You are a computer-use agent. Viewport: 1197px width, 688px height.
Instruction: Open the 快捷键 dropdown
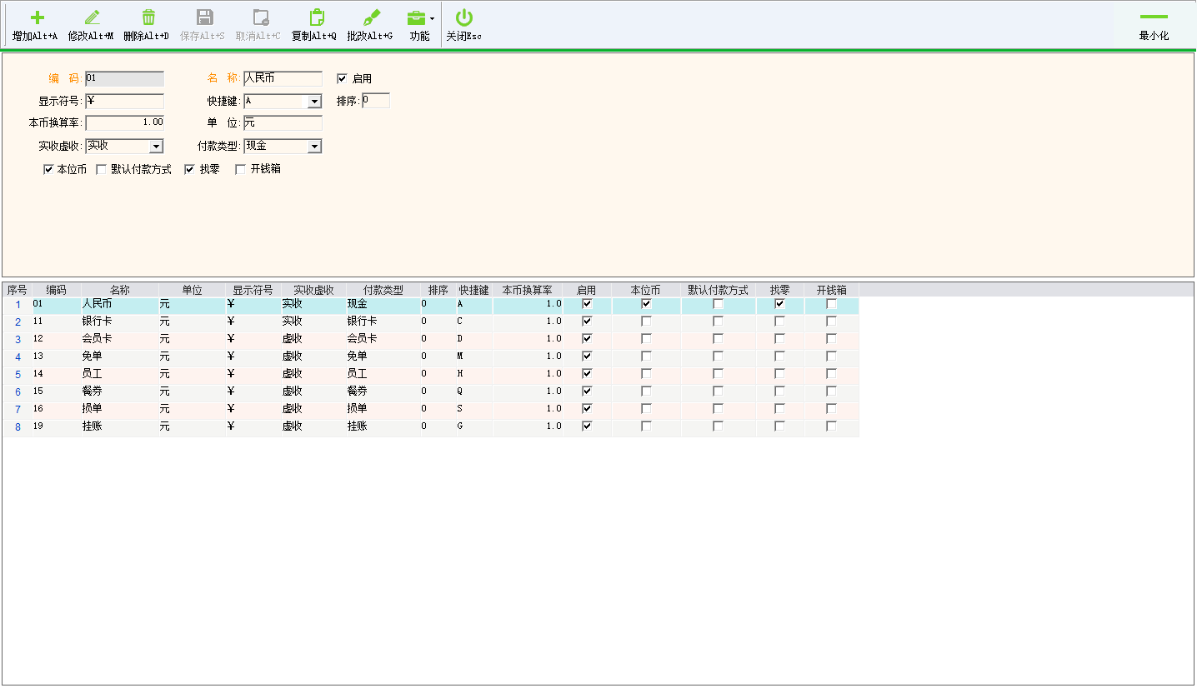pos(314,102)
